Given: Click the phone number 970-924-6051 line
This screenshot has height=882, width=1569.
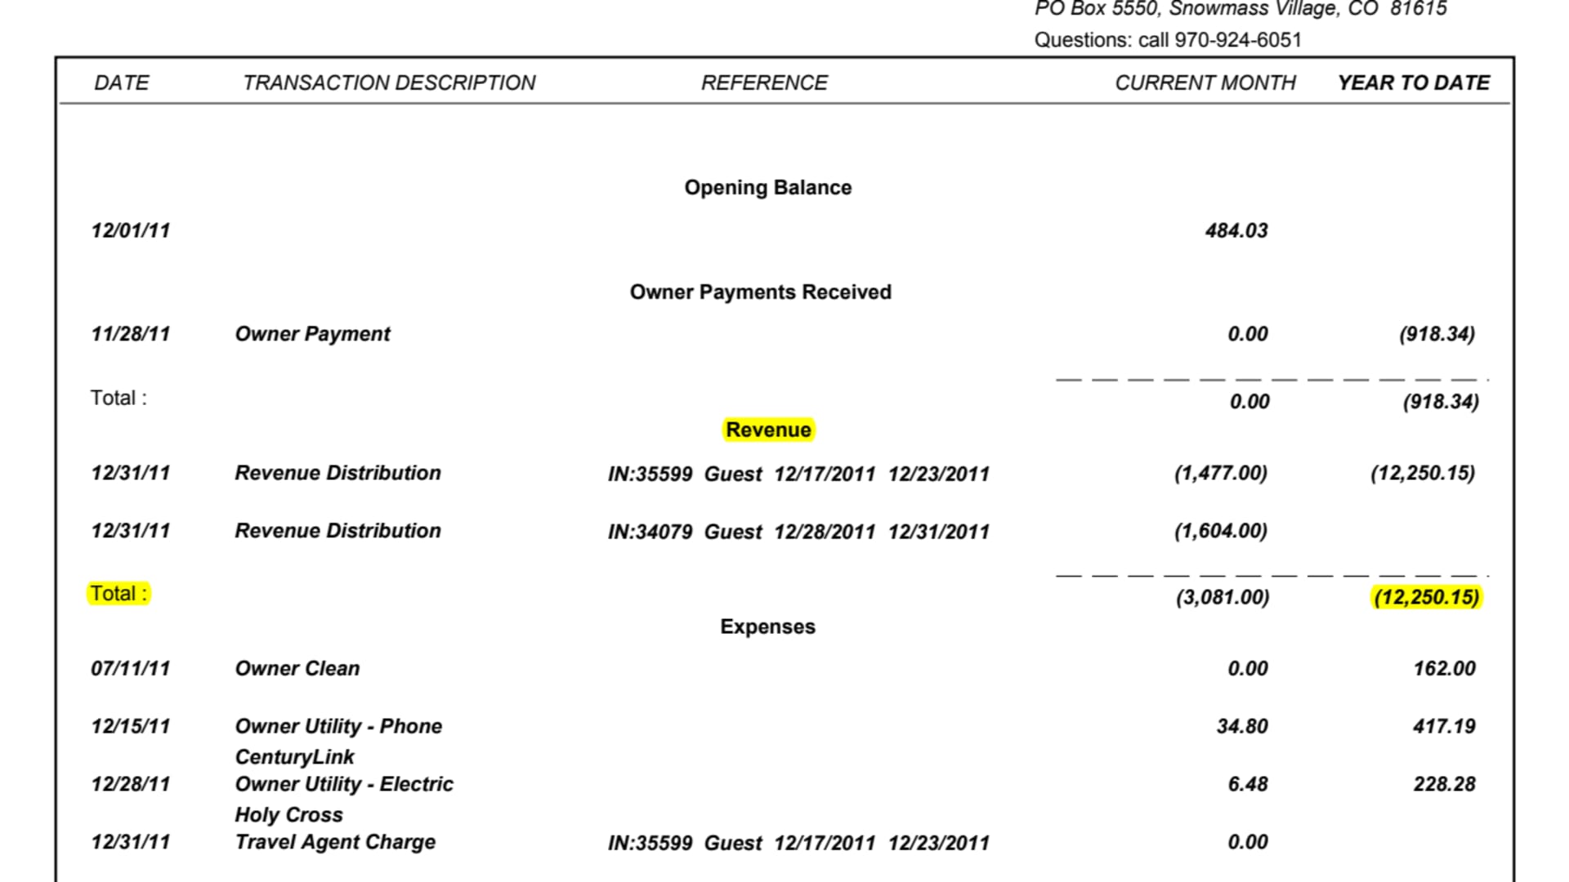Looking at the screenshot, I should (1168, 40).
